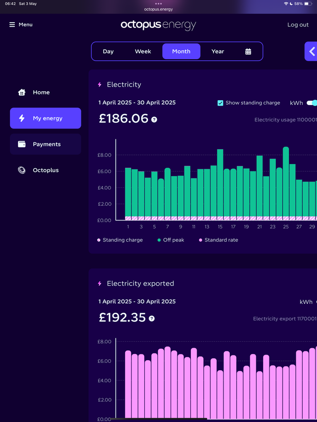Click the help icon beside £192.35

click(152, 319)
